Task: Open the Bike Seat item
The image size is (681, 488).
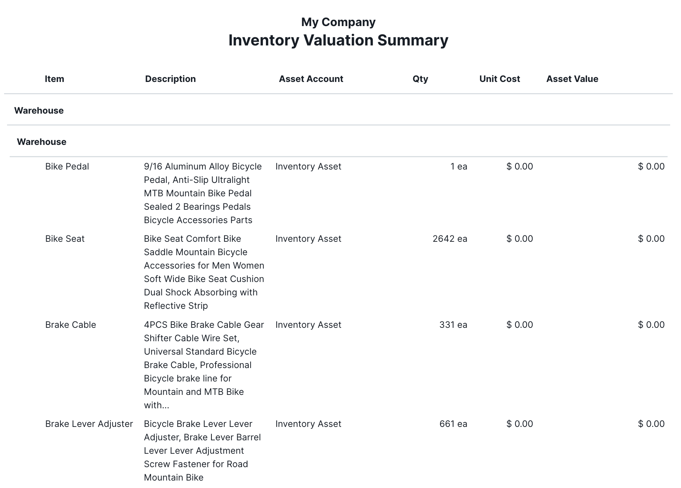Action: pyautogui.click(x=65, y=239)
